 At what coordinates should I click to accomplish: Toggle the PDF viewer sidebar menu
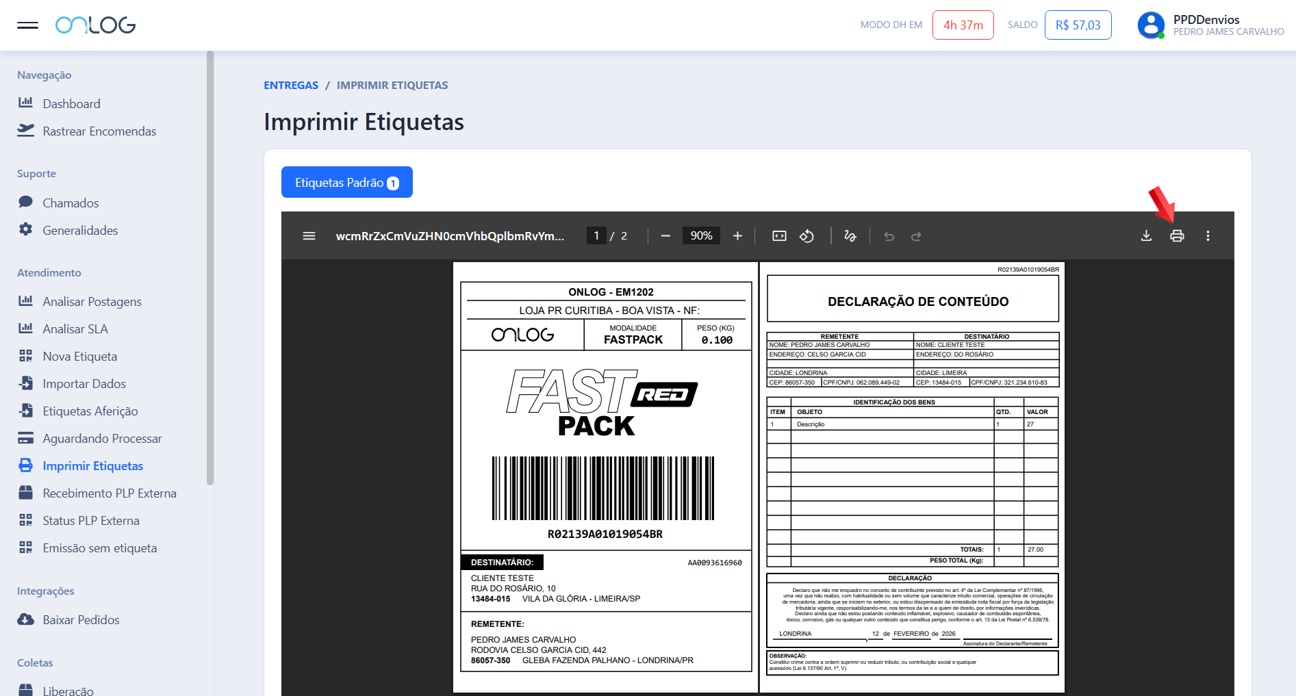(x=309, y=236)
